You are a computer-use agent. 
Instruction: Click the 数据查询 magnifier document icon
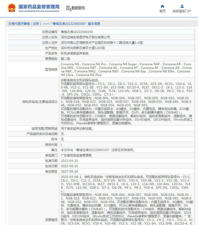coord(69,8)
